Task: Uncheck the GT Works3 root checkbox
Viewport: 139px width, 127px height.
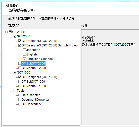Action: [10, 32]
